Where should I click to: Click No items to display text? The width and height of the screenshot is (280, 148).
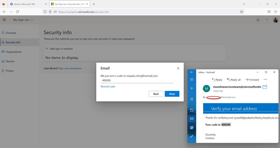[62, 58]
